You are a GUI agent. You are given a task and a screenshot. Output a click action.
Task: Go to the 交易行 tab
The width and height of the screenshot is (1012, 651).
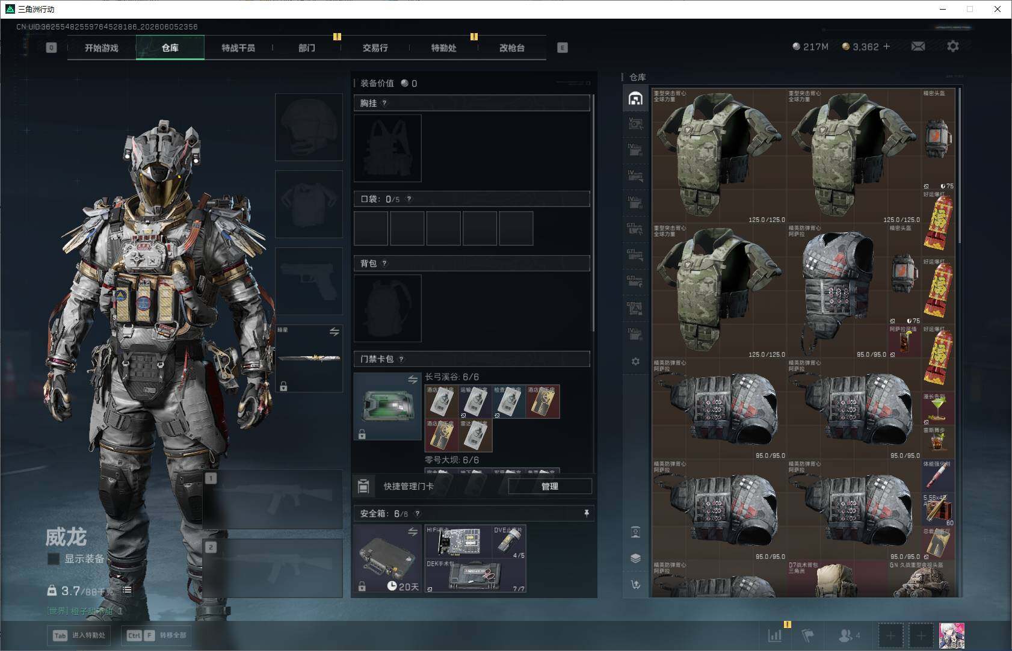(x=375, y=48)
